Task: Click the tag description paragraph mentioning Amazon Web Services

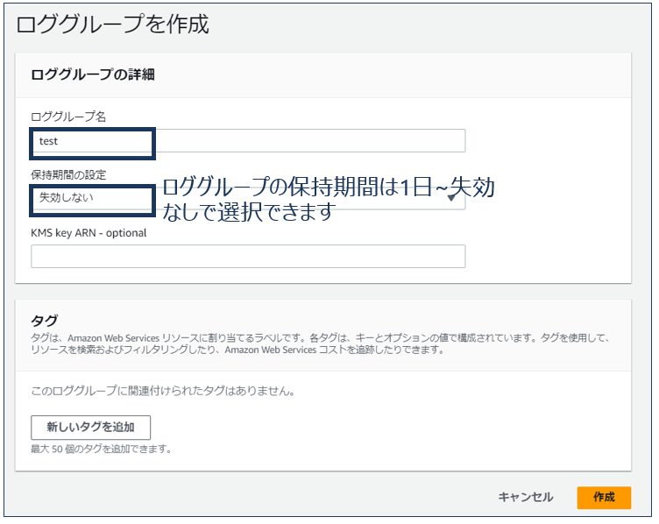Action: coord(320,343)
